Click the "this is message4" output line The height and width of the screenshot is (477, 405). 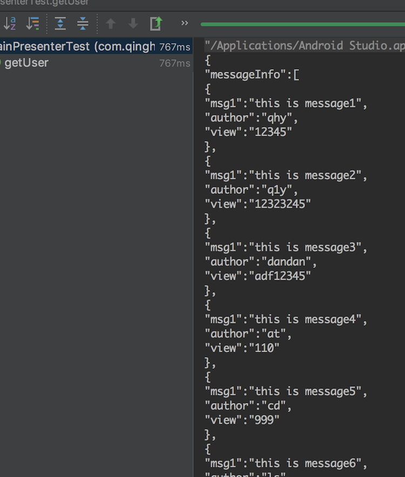286,320
